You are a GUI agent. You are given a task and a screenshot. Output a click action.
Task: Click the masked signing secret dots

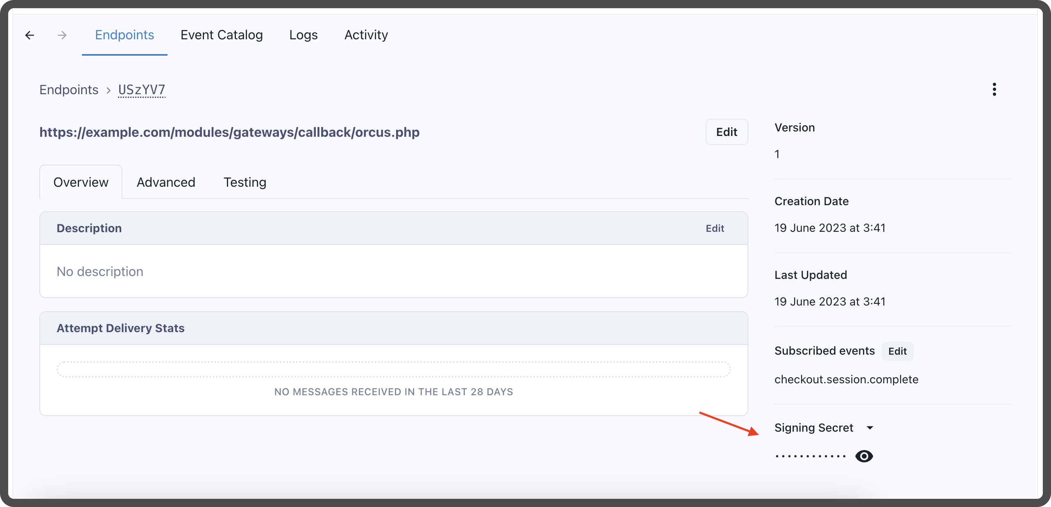click(x=810, y=456)
